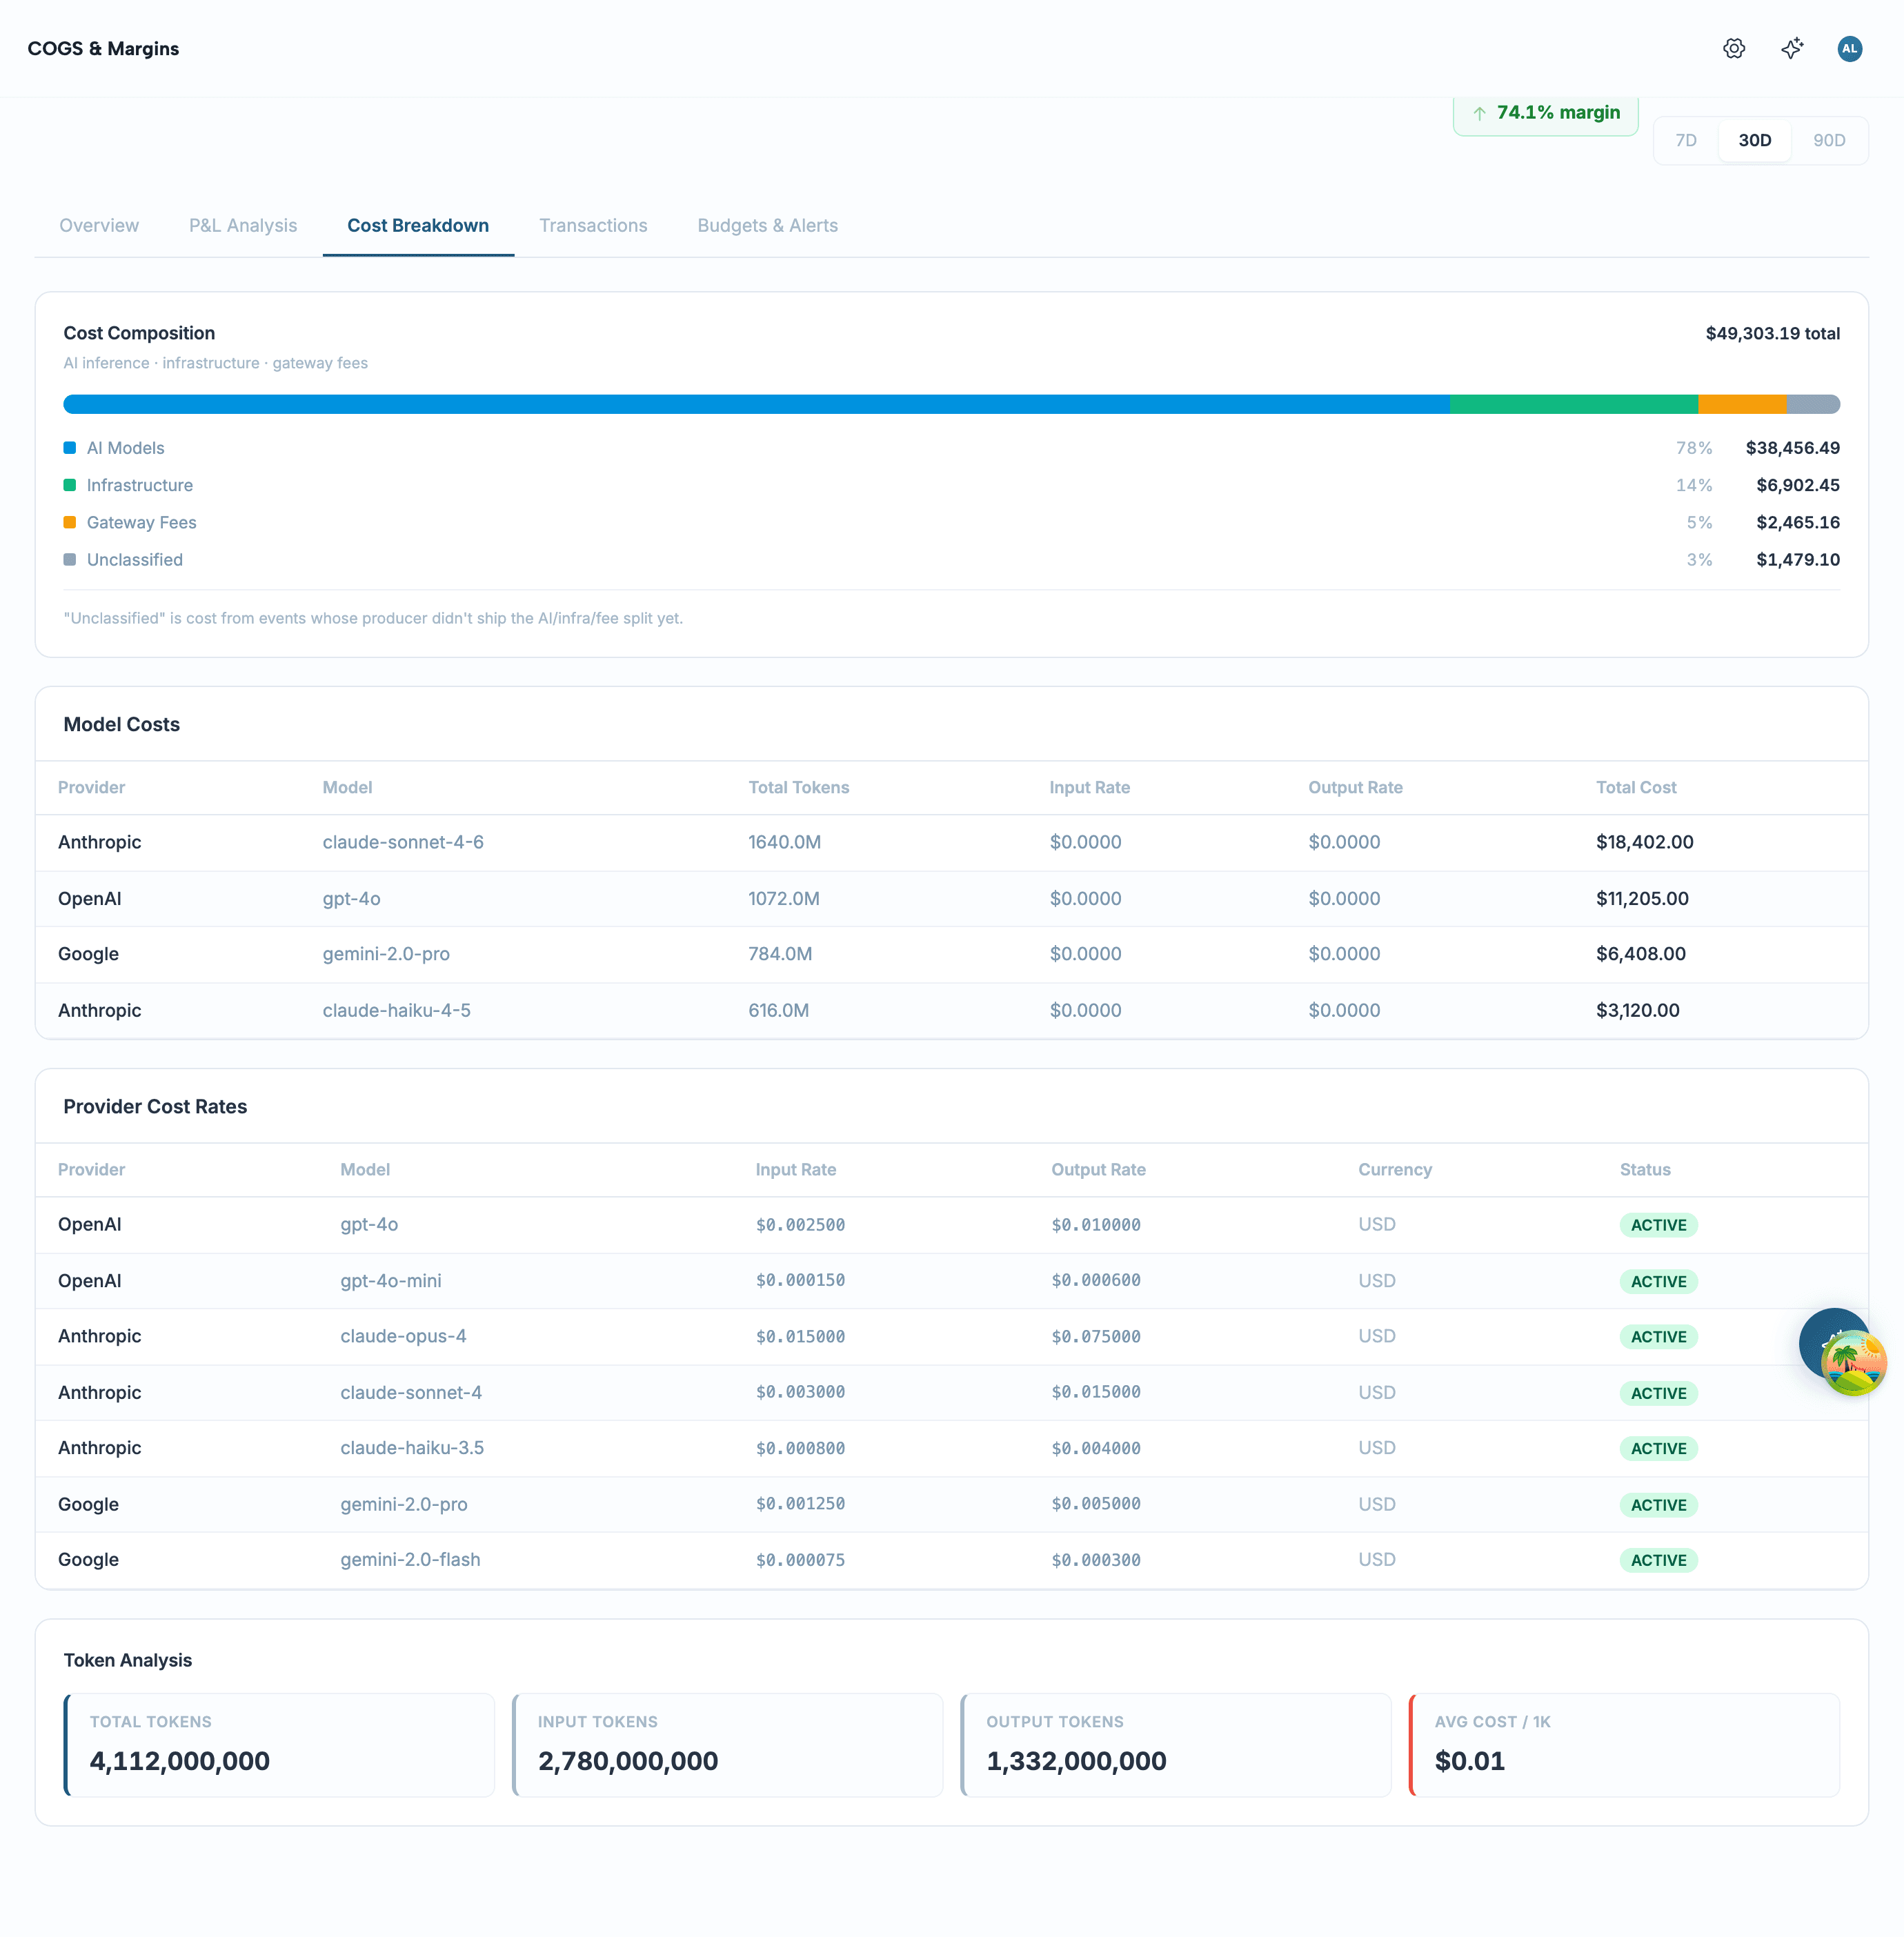This screenshot has width=1904, height=1937.
Task: Click the $18,402.00 total cost cell
Action: point(1644,842)
